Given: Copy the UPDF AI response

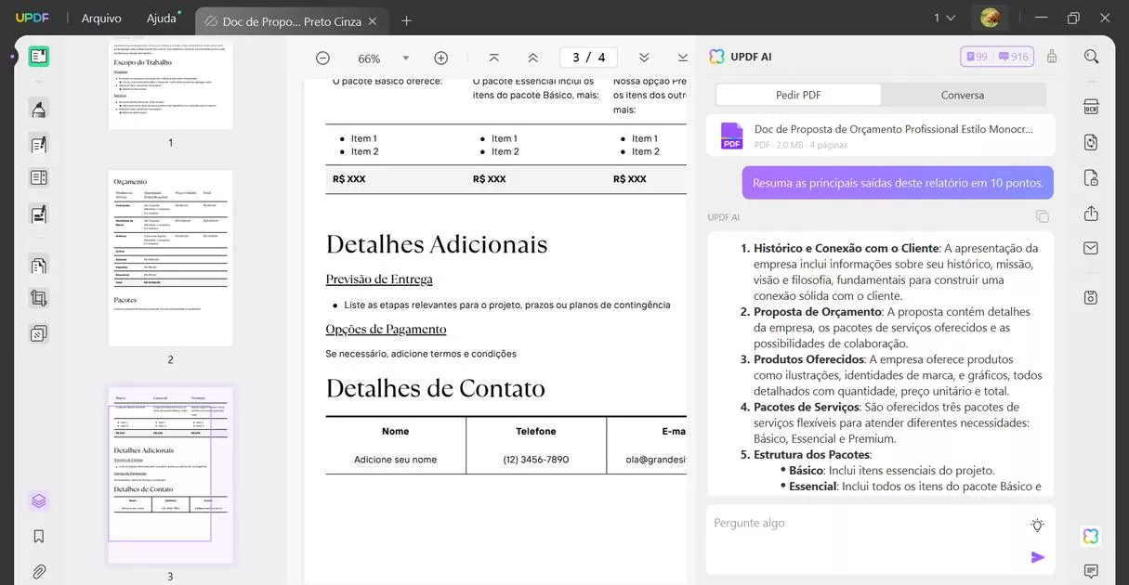Looking at the screenshot, I should click(1042, 215).
